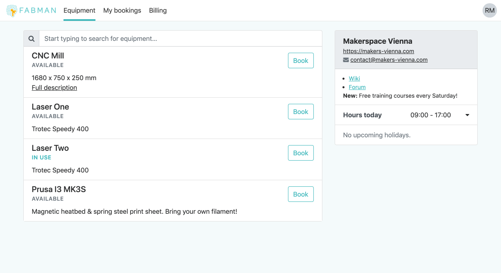Click the Prusa I3 MK3S title
This screenshot has height=273, width=501.
[59, 189]
